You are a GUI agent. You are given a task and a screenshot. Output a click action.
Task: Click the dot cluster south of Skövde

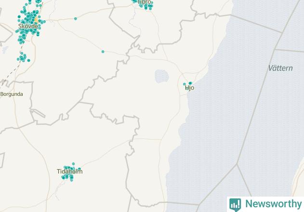[x=24, y=57]
